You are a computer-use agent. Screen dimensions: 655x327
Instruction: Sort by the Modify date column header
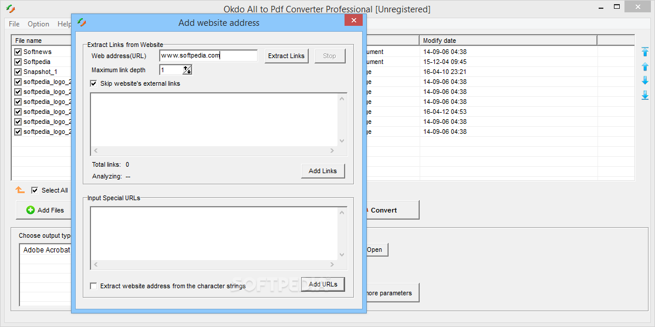click(x=508, y=41)
